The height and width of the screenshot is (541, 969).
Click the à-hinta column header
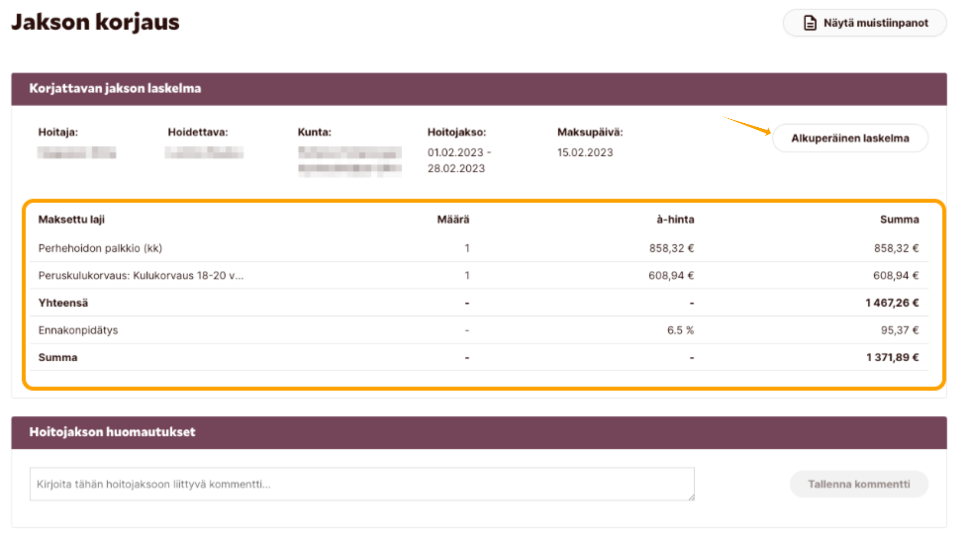675,220
